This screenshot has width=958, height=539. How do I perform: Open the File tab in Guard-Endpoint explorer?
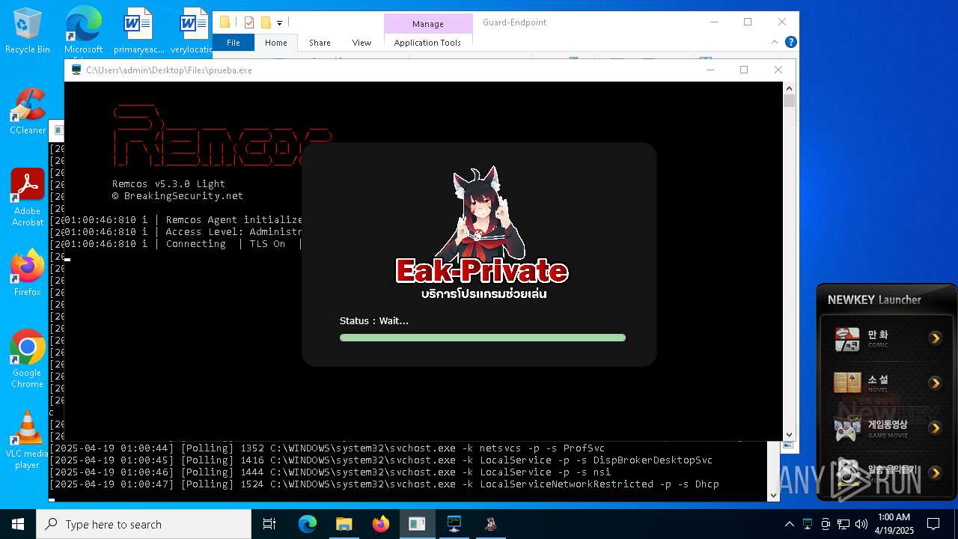coord(234,43)
